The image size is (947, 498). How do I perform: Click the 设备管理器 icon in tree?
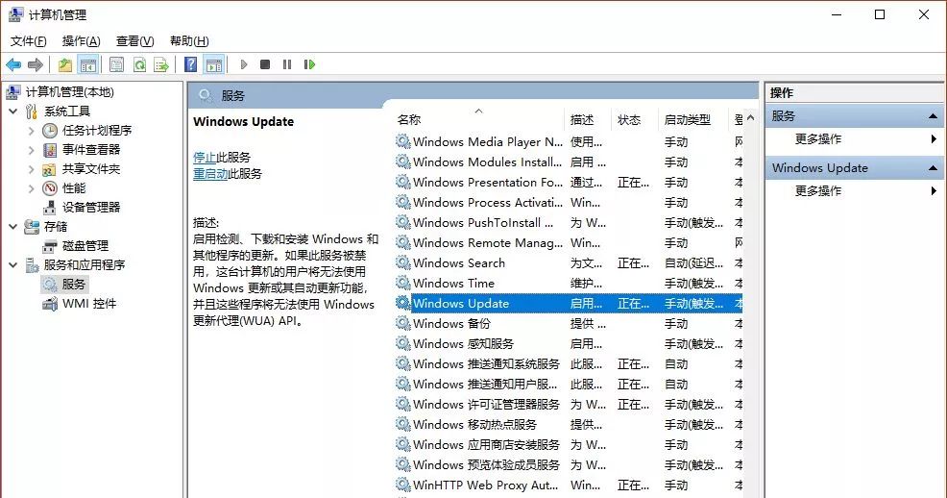tap(50, 208)
